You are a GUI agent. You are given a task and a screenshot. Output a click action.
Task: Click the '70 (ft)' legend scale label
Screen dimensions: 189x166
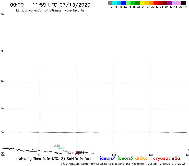[x=183, y=7]
